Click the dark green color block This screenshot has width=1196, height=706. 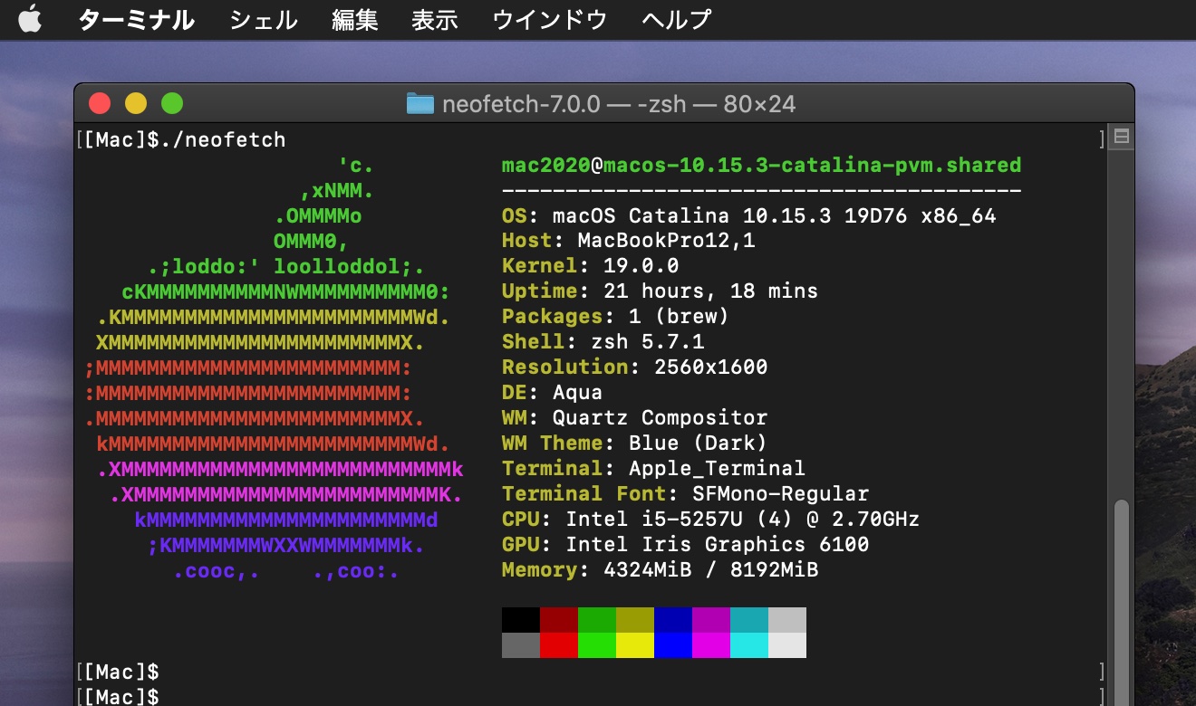click(597, 620)
